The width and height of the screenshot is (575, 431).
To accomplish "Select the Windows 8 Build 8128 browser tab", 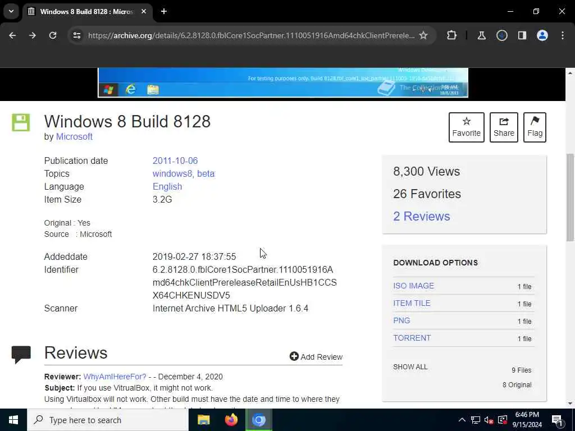I will coord(86,11).
